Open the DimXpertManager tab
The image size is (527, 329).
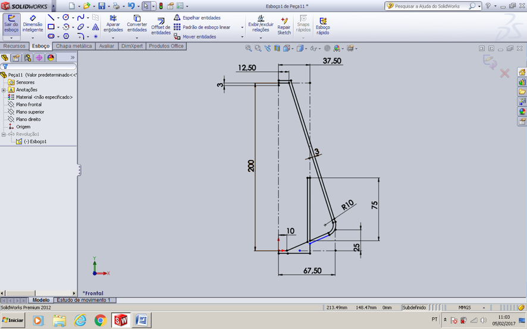click(x=39, y=58)
